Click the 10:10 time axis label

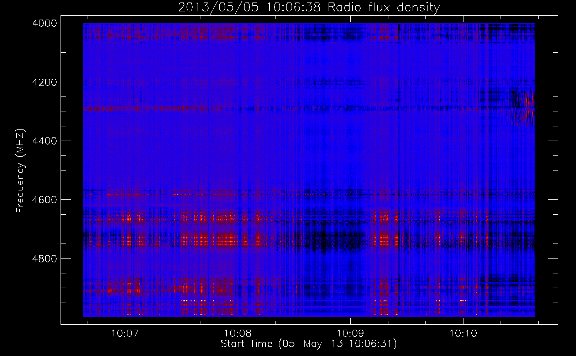tap(463, 333)
